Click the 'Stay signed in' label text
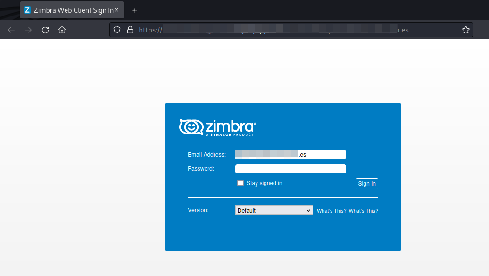The width and height of the screenshot is (489, 276). click(264, 183)
